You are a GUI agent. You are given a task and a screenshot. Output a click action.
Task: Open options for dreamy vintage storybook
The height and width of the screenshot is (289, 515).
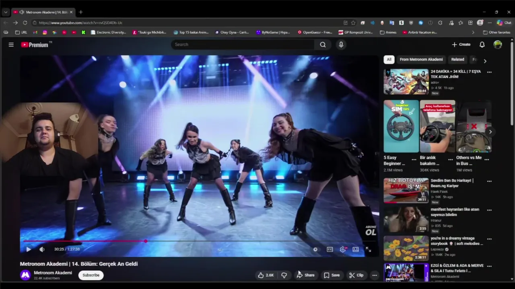pos(489,239)
